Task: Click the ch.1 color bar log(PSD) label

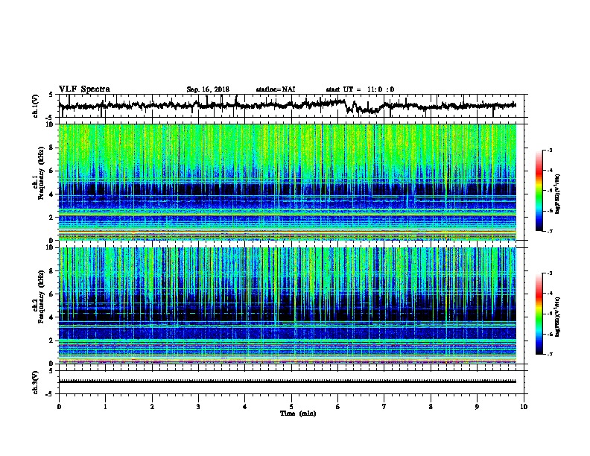Action: click(x=558, y=194)
